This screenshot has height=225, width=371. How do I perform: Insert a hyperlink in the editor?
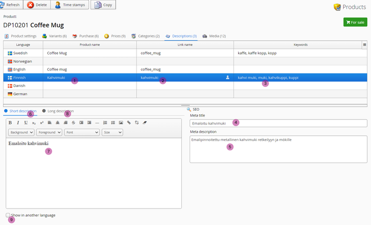click(x=129, y=123)
